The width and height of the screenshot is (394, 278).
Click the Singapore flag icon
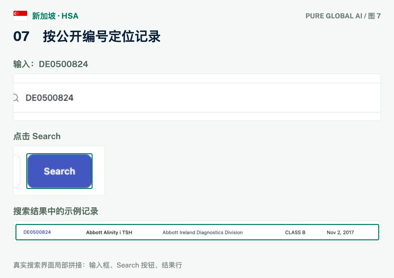(20, 16)
